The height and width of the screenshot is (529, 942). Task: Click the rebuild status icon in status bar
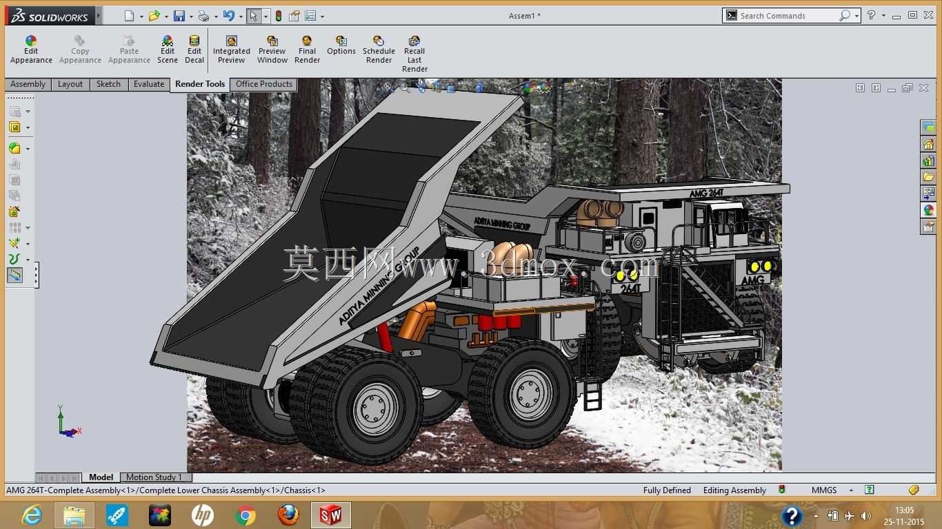pos(782,490)
